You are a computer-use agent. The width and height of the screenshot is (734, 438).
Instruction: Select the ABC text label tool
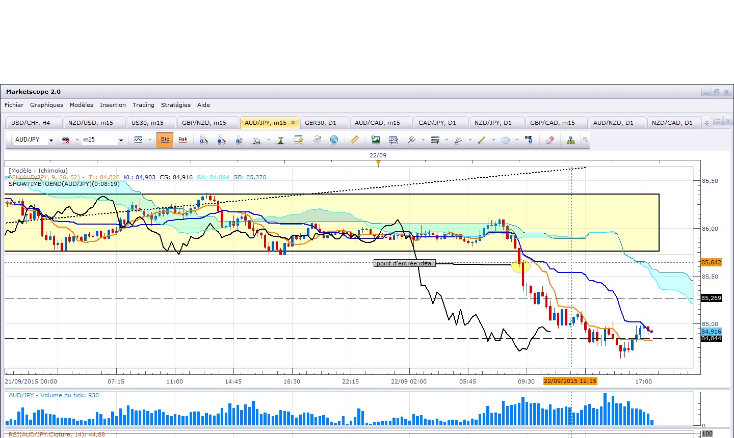tap(529, 140)
